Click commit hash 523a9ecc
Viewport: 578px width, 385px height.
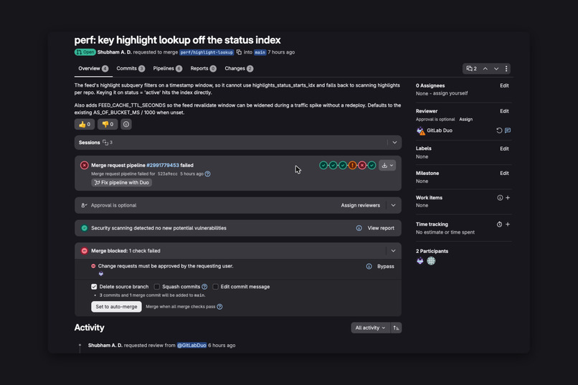click(x=167, y=174)
